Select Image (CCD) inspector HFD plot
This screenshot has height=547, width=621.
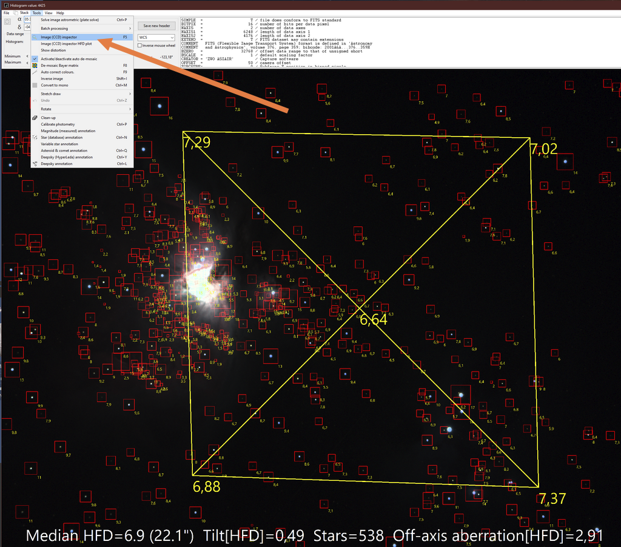66,44
